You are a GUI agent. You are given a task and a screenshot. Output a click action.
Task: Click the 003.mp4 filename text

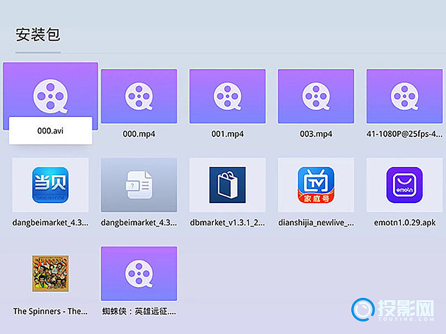point(316,134)
